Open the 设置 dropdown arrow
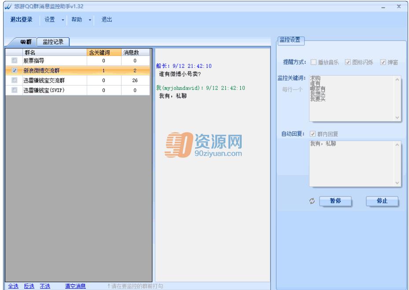The height and width of the screenshot is (290, 409). [63, 20]
